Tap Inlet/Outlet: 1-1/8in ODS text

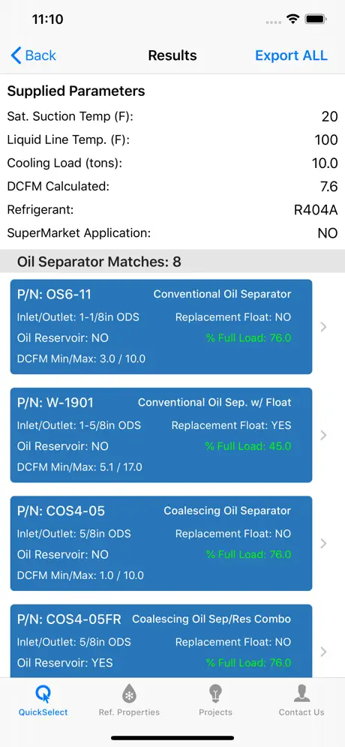tap(78, 317)
